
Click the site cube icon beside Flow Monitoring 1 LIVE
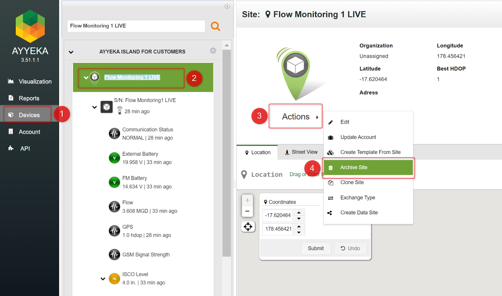95,77
